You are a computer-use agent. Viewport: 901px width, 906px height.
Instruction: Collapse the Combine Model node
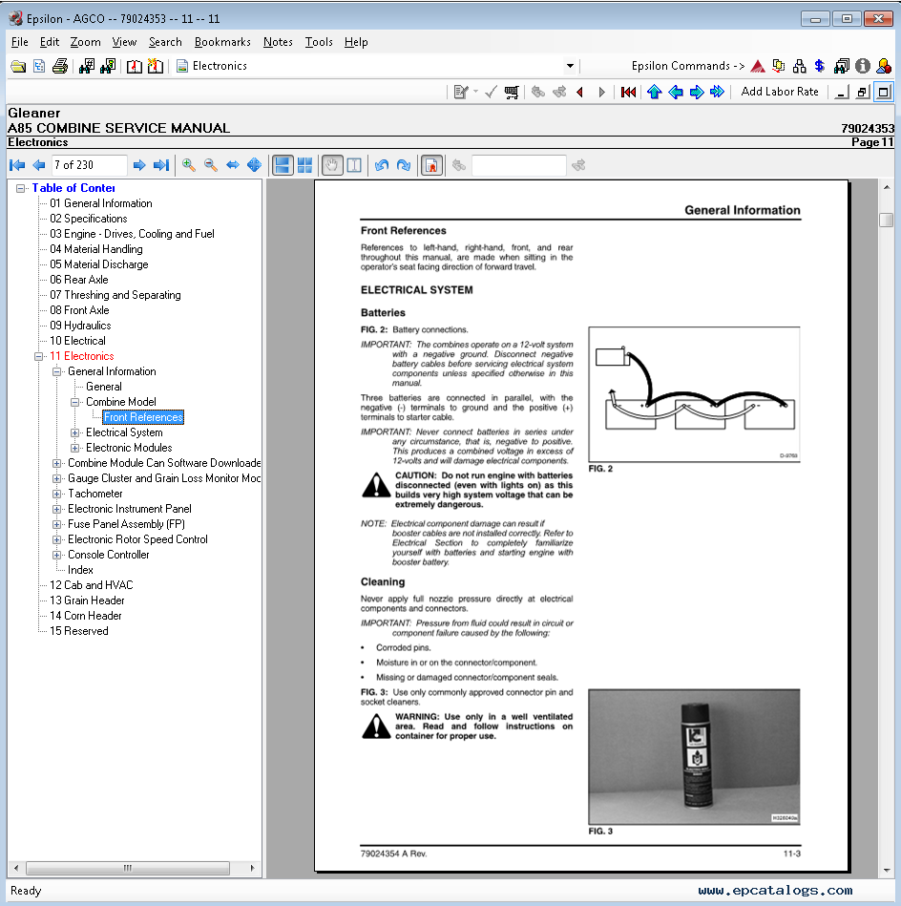[x=75, y=402]
